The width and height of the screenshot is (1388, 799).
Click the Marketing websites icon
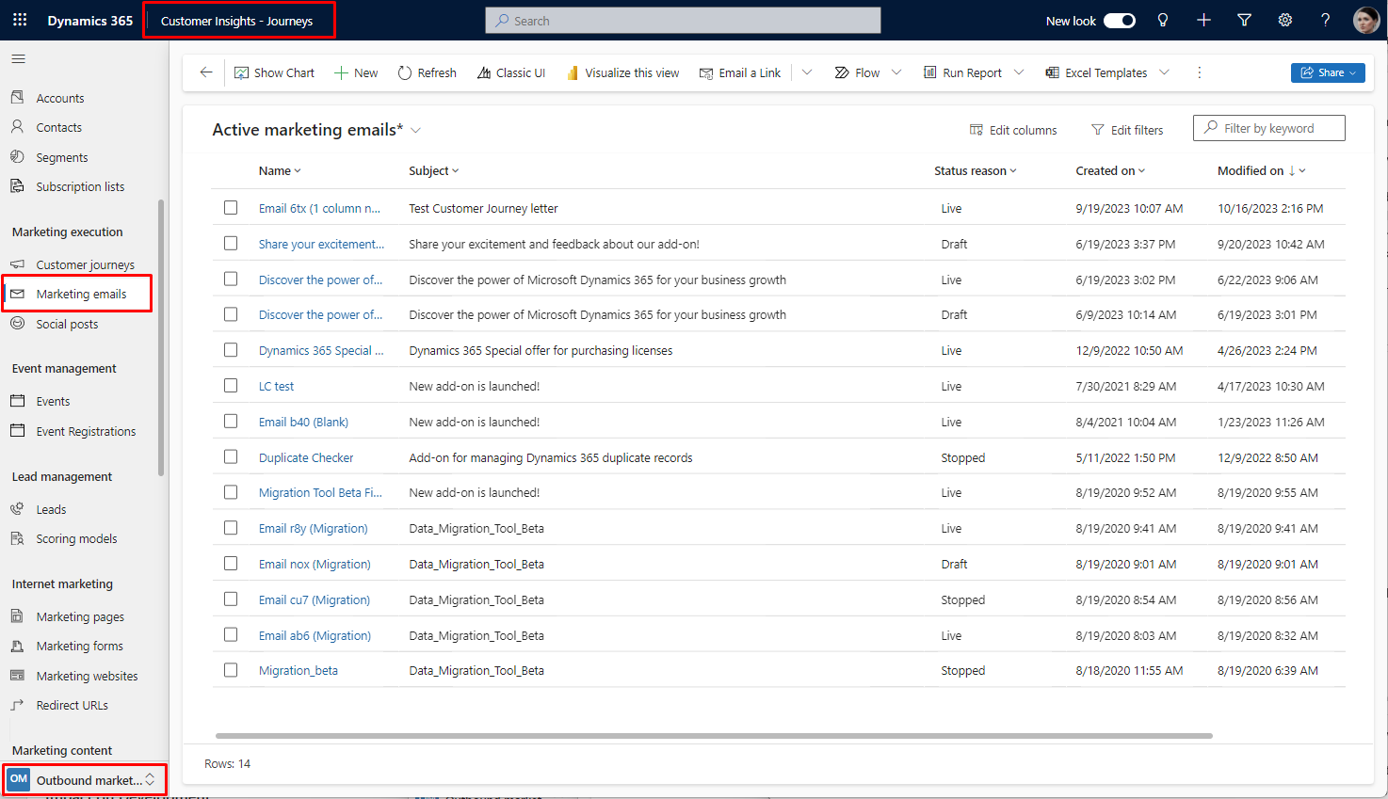pyautogui.click(x=17, y=675)
